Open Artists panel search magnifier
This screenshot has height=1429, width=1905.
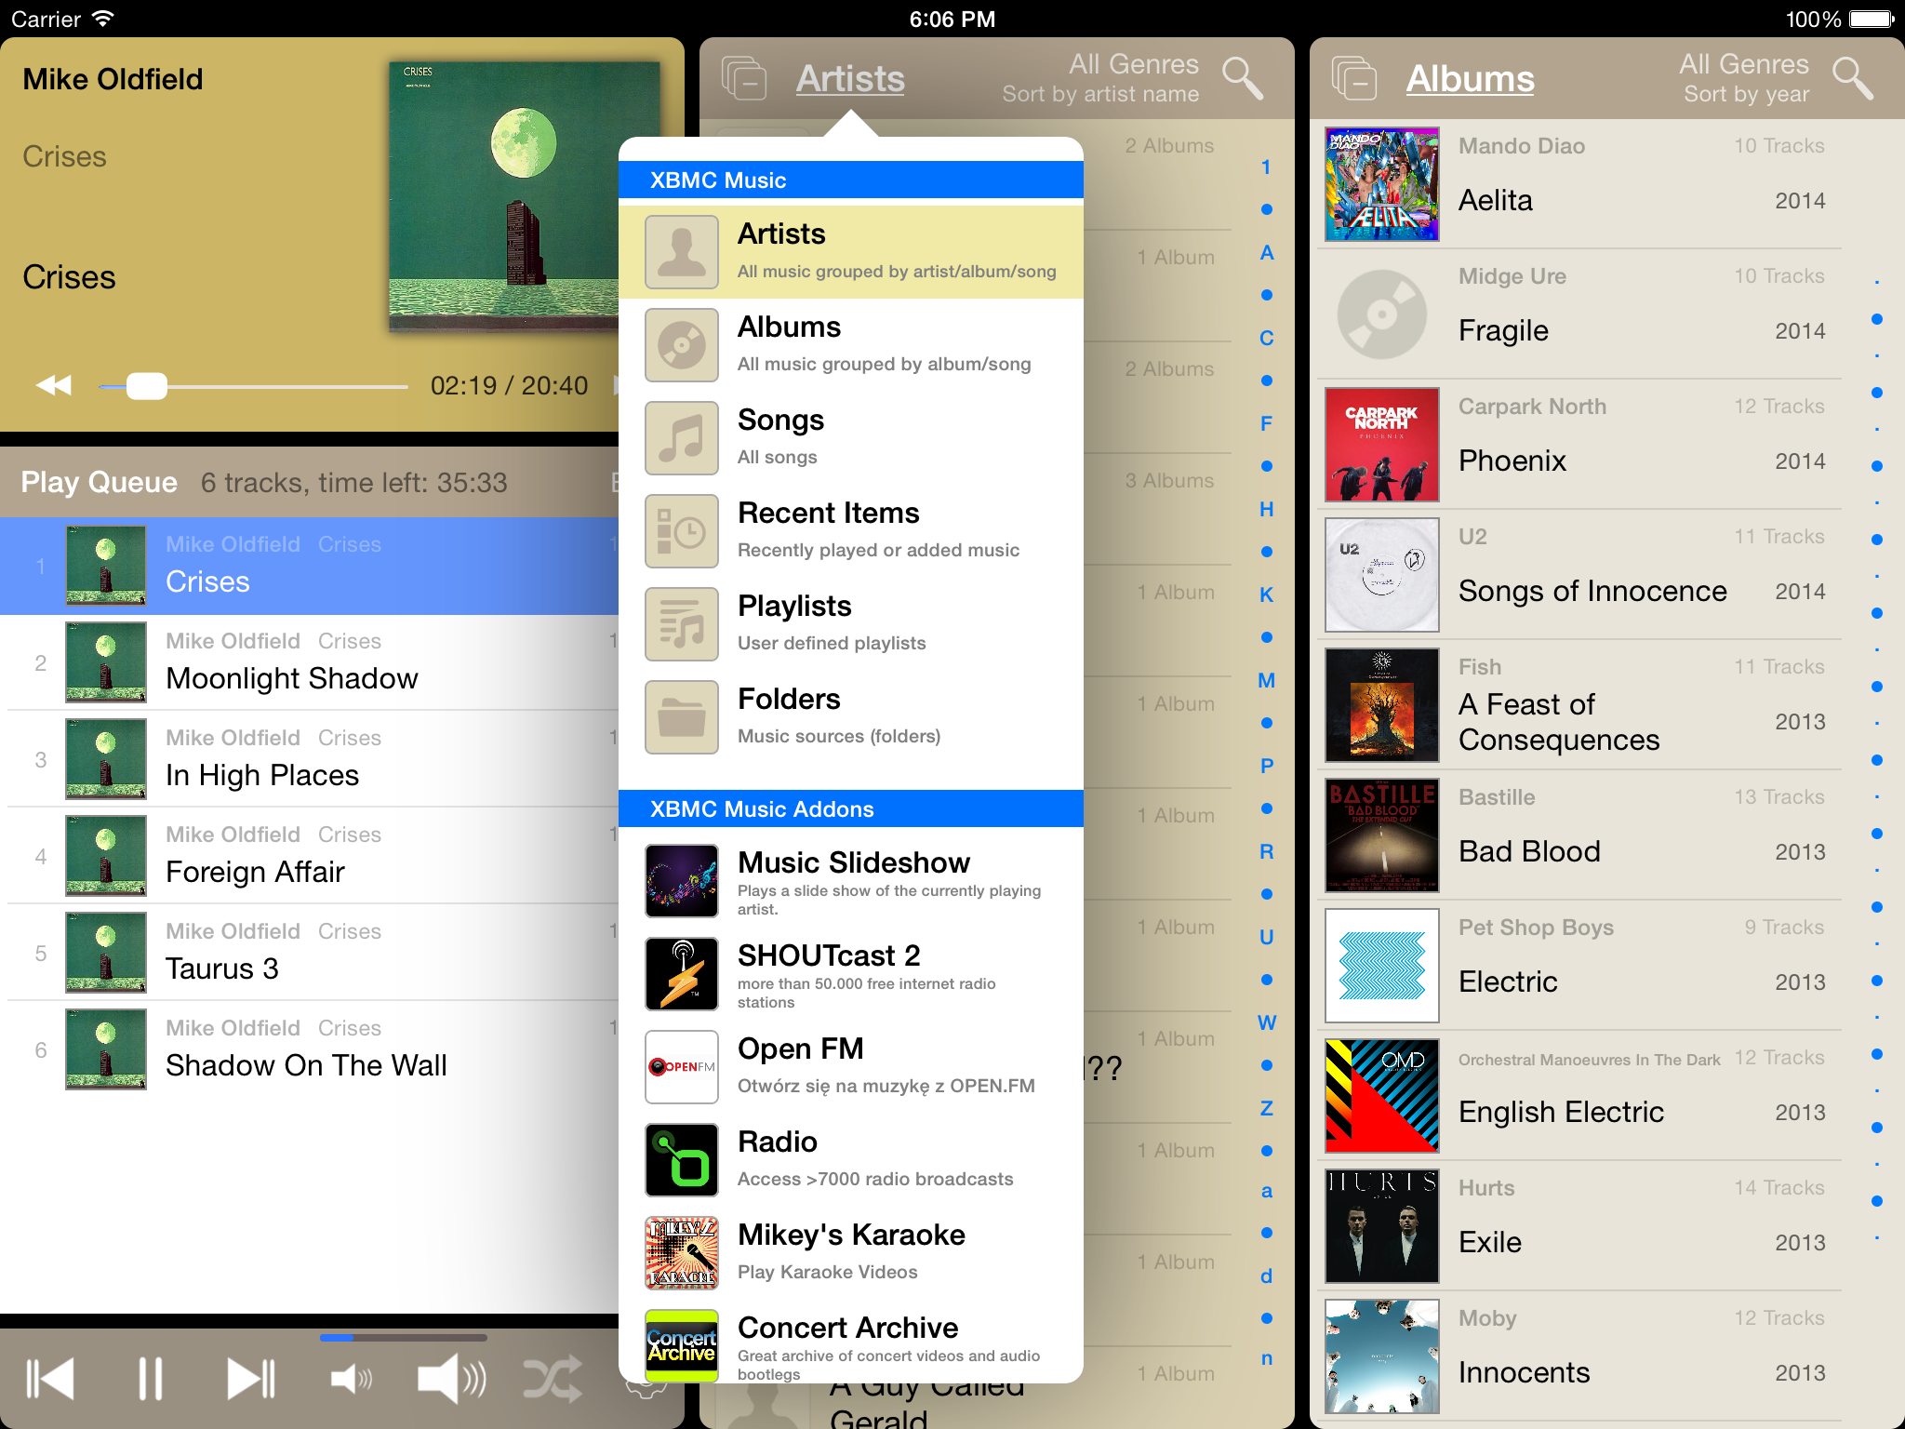tap(1243, 78)
